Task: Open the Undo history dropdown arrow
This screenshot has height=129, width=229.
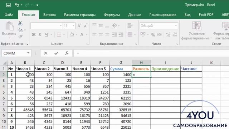Action: click(x=21, y=5)
